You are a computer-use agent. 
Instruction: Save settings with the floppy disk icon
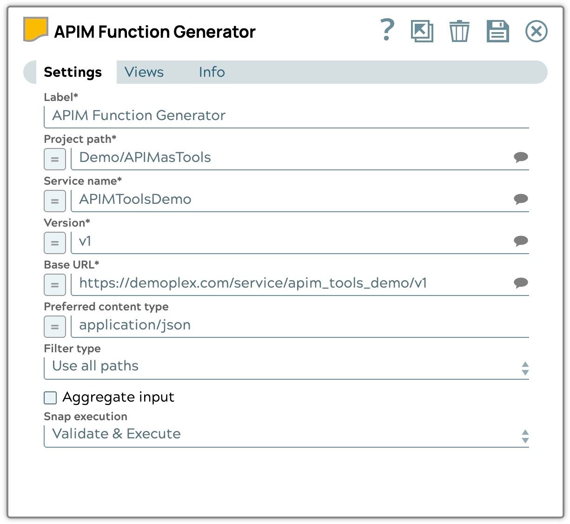tap(497, 31)
